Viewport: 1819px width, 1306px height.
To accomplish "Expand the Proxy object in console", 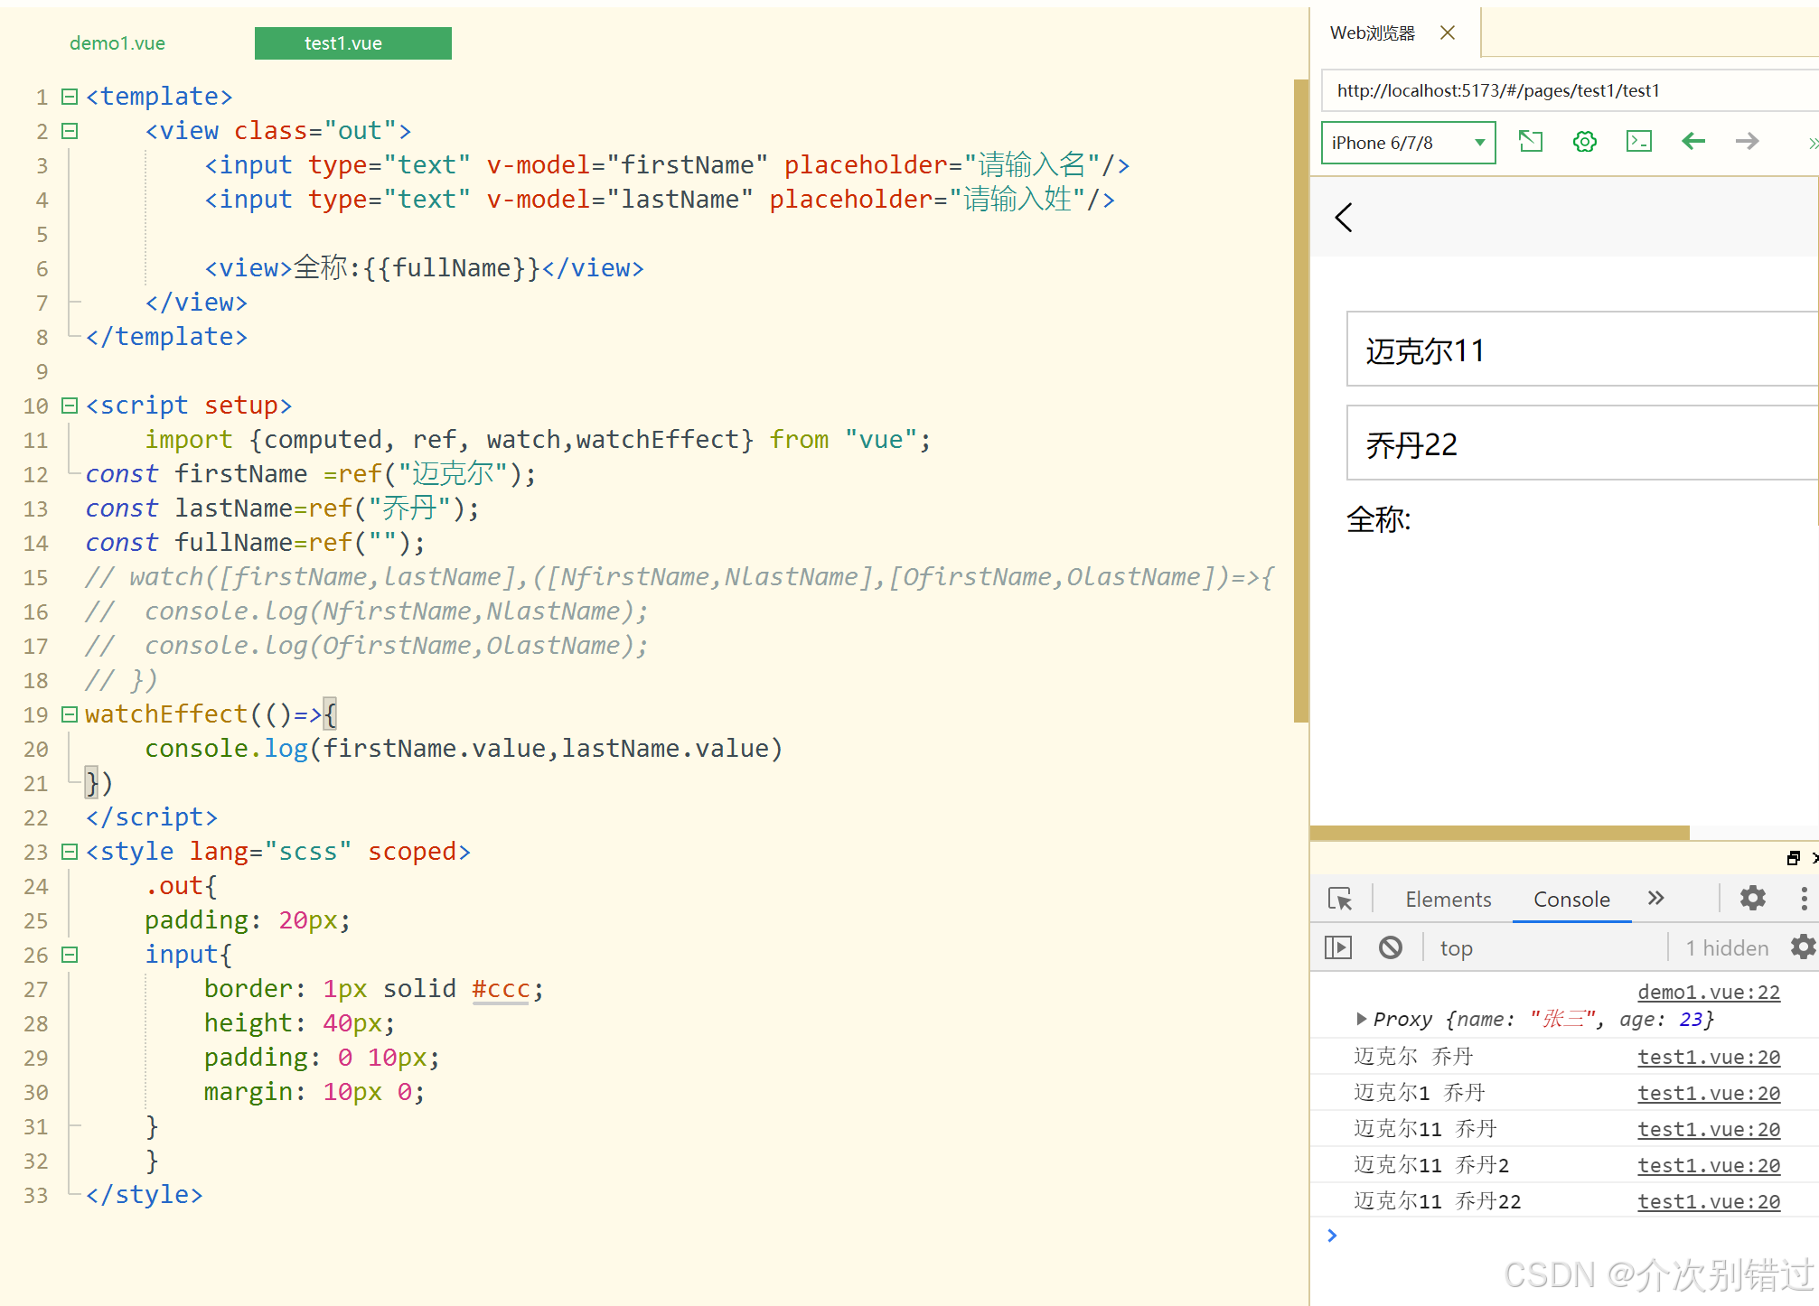I will pyautogui.click(x=1361, y=1019).
